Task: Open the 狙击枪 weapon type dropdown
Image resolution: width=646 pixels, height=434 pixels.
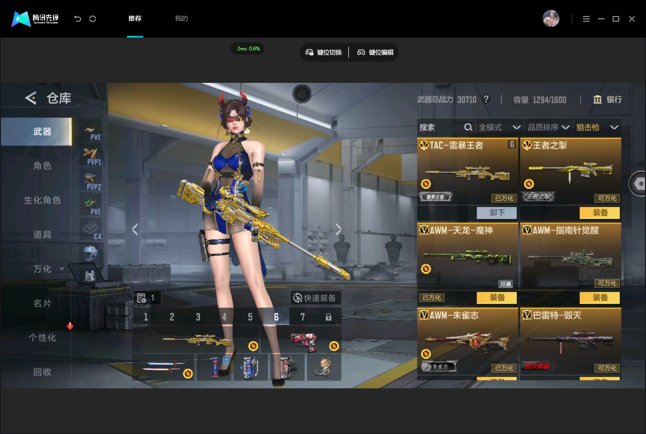Action: pyautogui.click(x=597, y=127)
